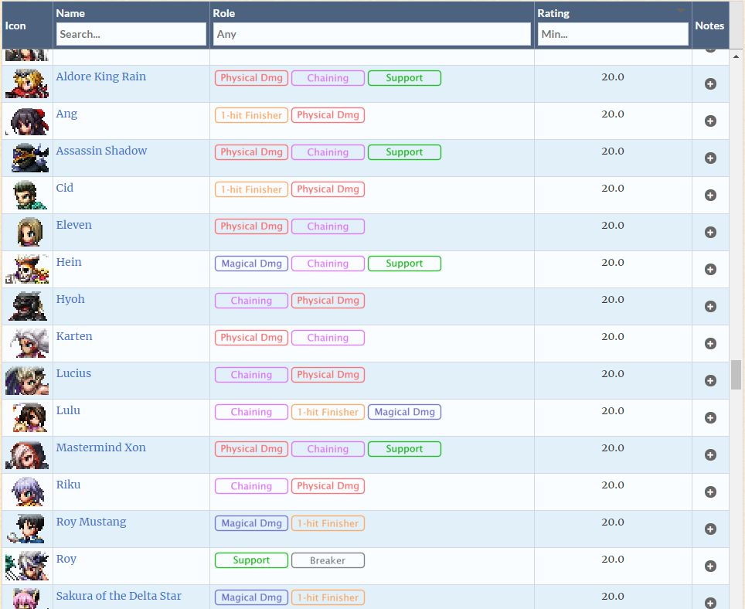Click Magical Dmg tag in Lulu row

(404, 411)
